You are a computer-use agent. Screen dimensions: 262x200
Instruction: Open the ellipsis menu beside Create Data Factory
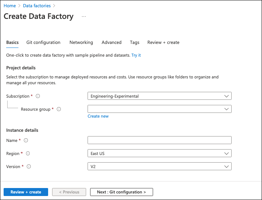84,17
